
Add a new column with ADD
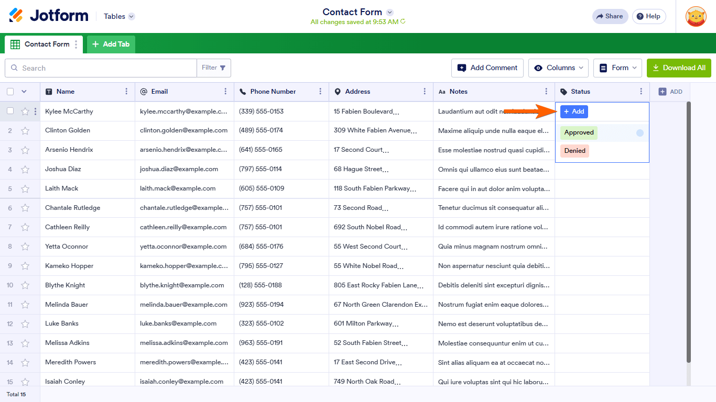[670, 92]
